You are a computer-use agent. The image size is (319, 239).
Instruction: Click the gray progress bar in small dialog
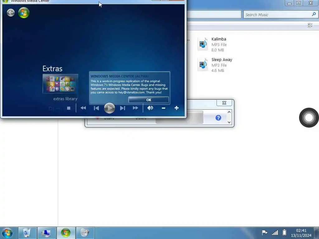(x=179, y=117)
